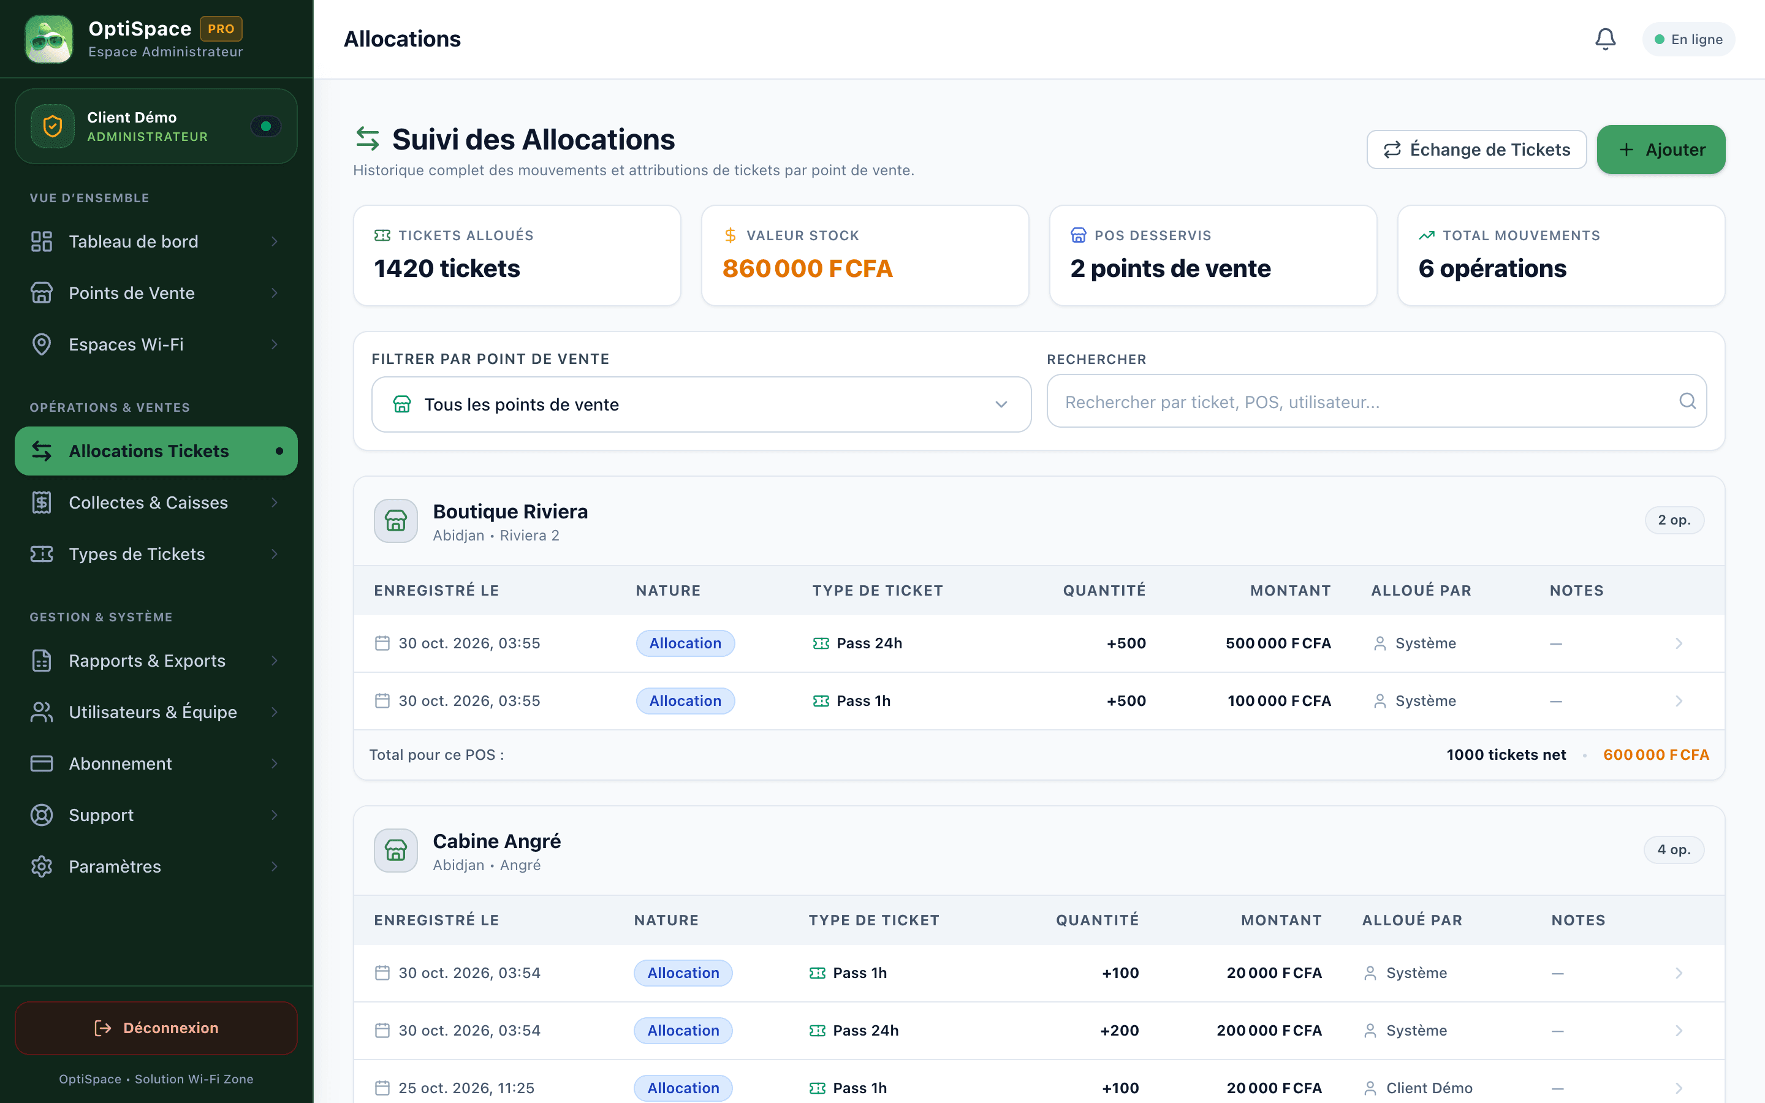
Task: Expand the Tableau de bord chevron
Action: coord(274,241)
